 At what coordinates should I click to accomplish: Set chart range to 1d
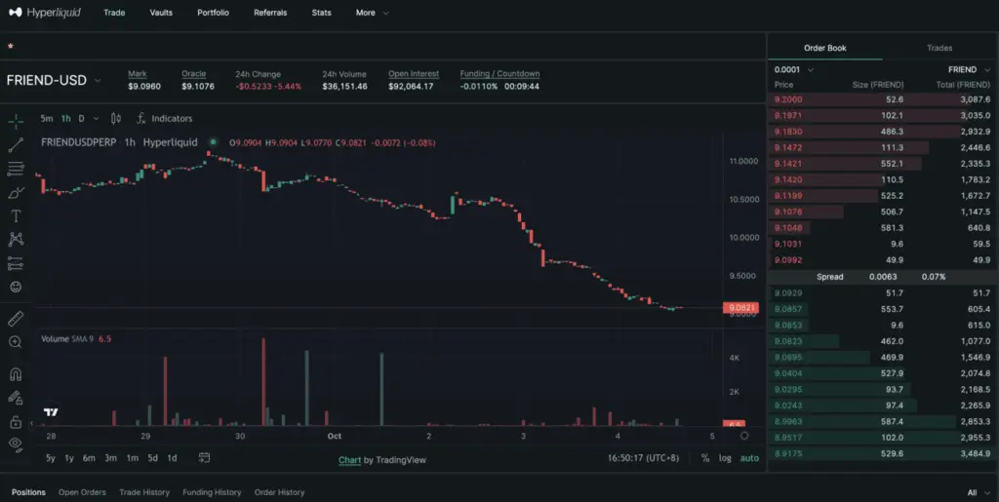coord(172,458)
